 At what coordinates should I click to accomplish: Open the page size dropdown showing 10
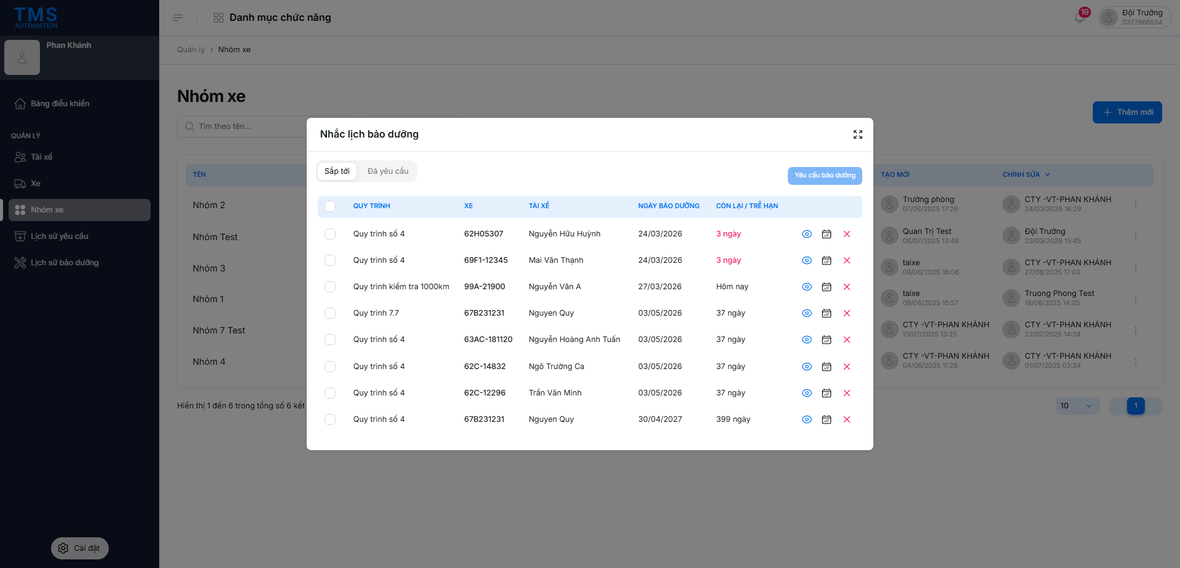pyautogui.click(x=1077, y=406)
